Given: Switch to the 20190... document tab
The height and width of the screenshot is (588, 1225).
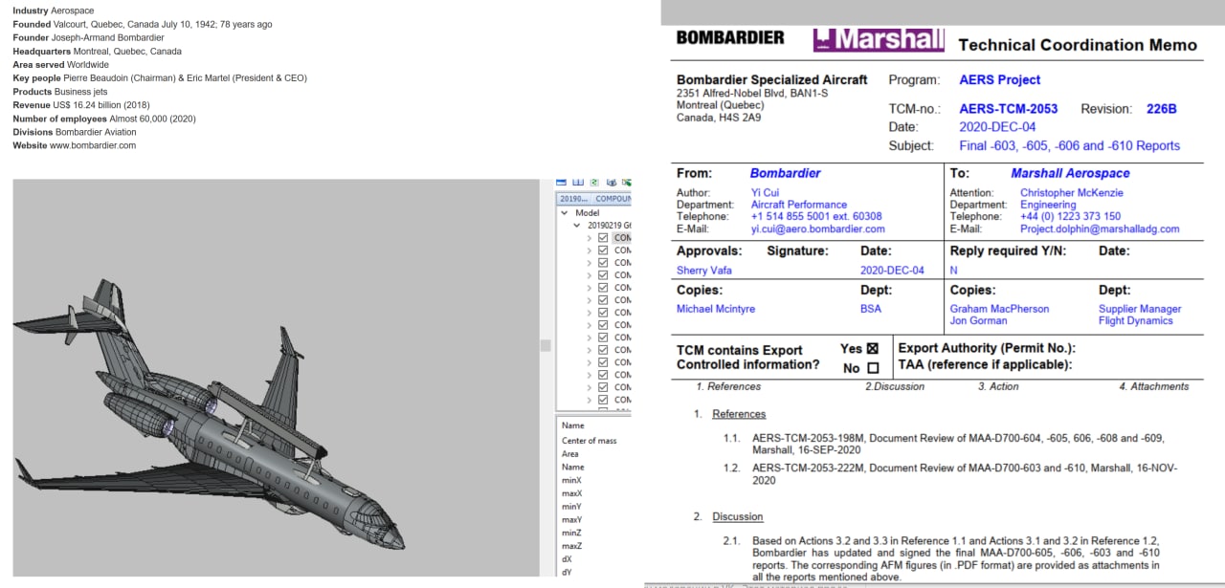Looking at the screenshot, I should pos(573,199).
